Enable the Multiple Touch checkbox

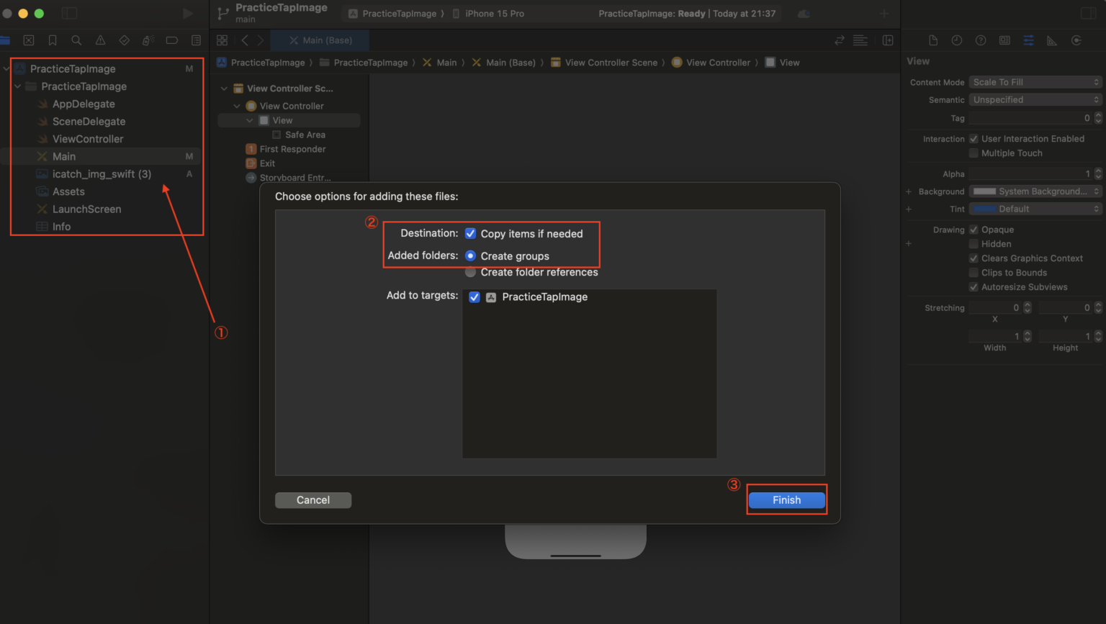(974, 153)
